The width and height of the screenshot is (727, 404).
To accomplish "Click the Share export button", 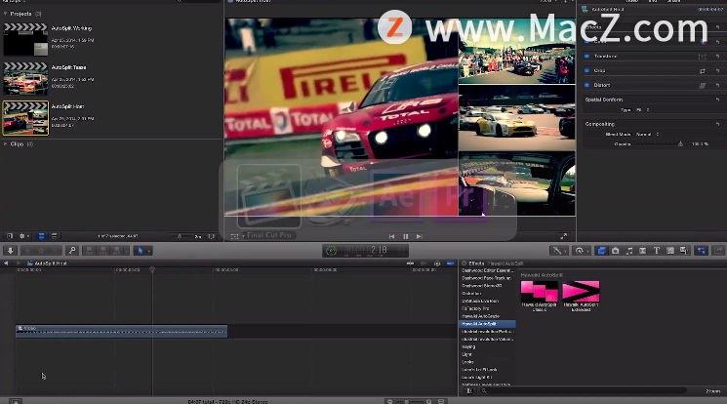I will [718, 251].
